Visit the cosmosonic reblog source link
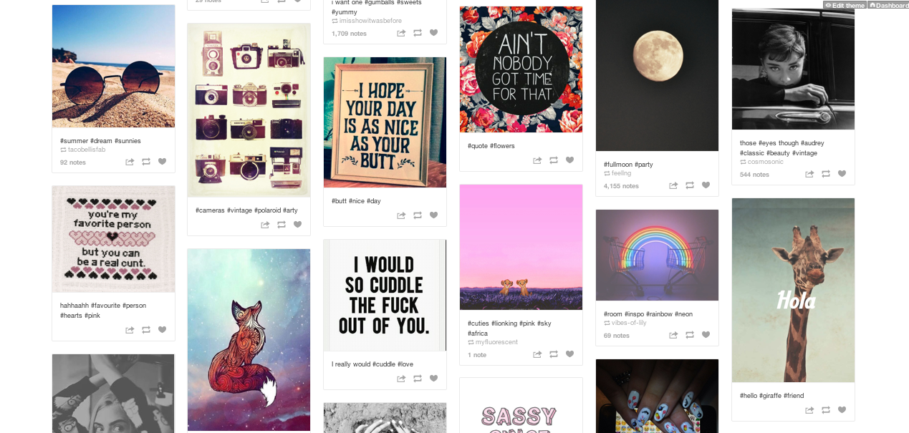Image resolution: width=909 pixels, height=433 pixels. pyautogui.click(x=766, y=162)
